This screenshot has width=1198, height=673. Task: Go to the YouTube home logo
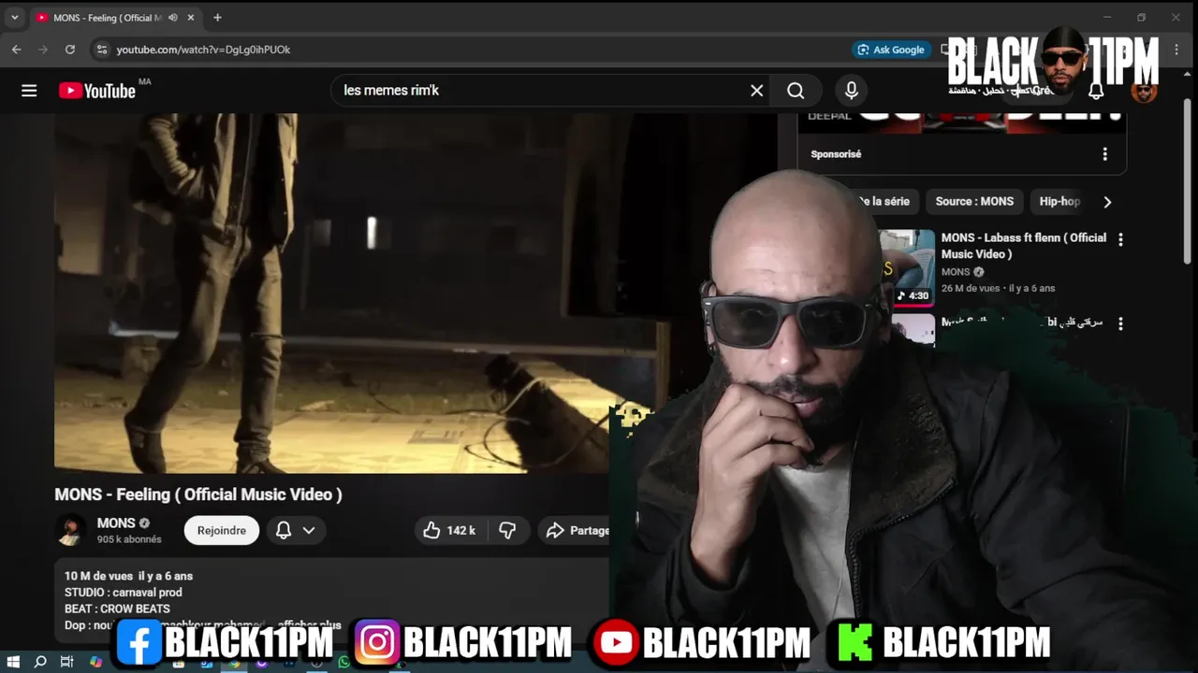97,91
